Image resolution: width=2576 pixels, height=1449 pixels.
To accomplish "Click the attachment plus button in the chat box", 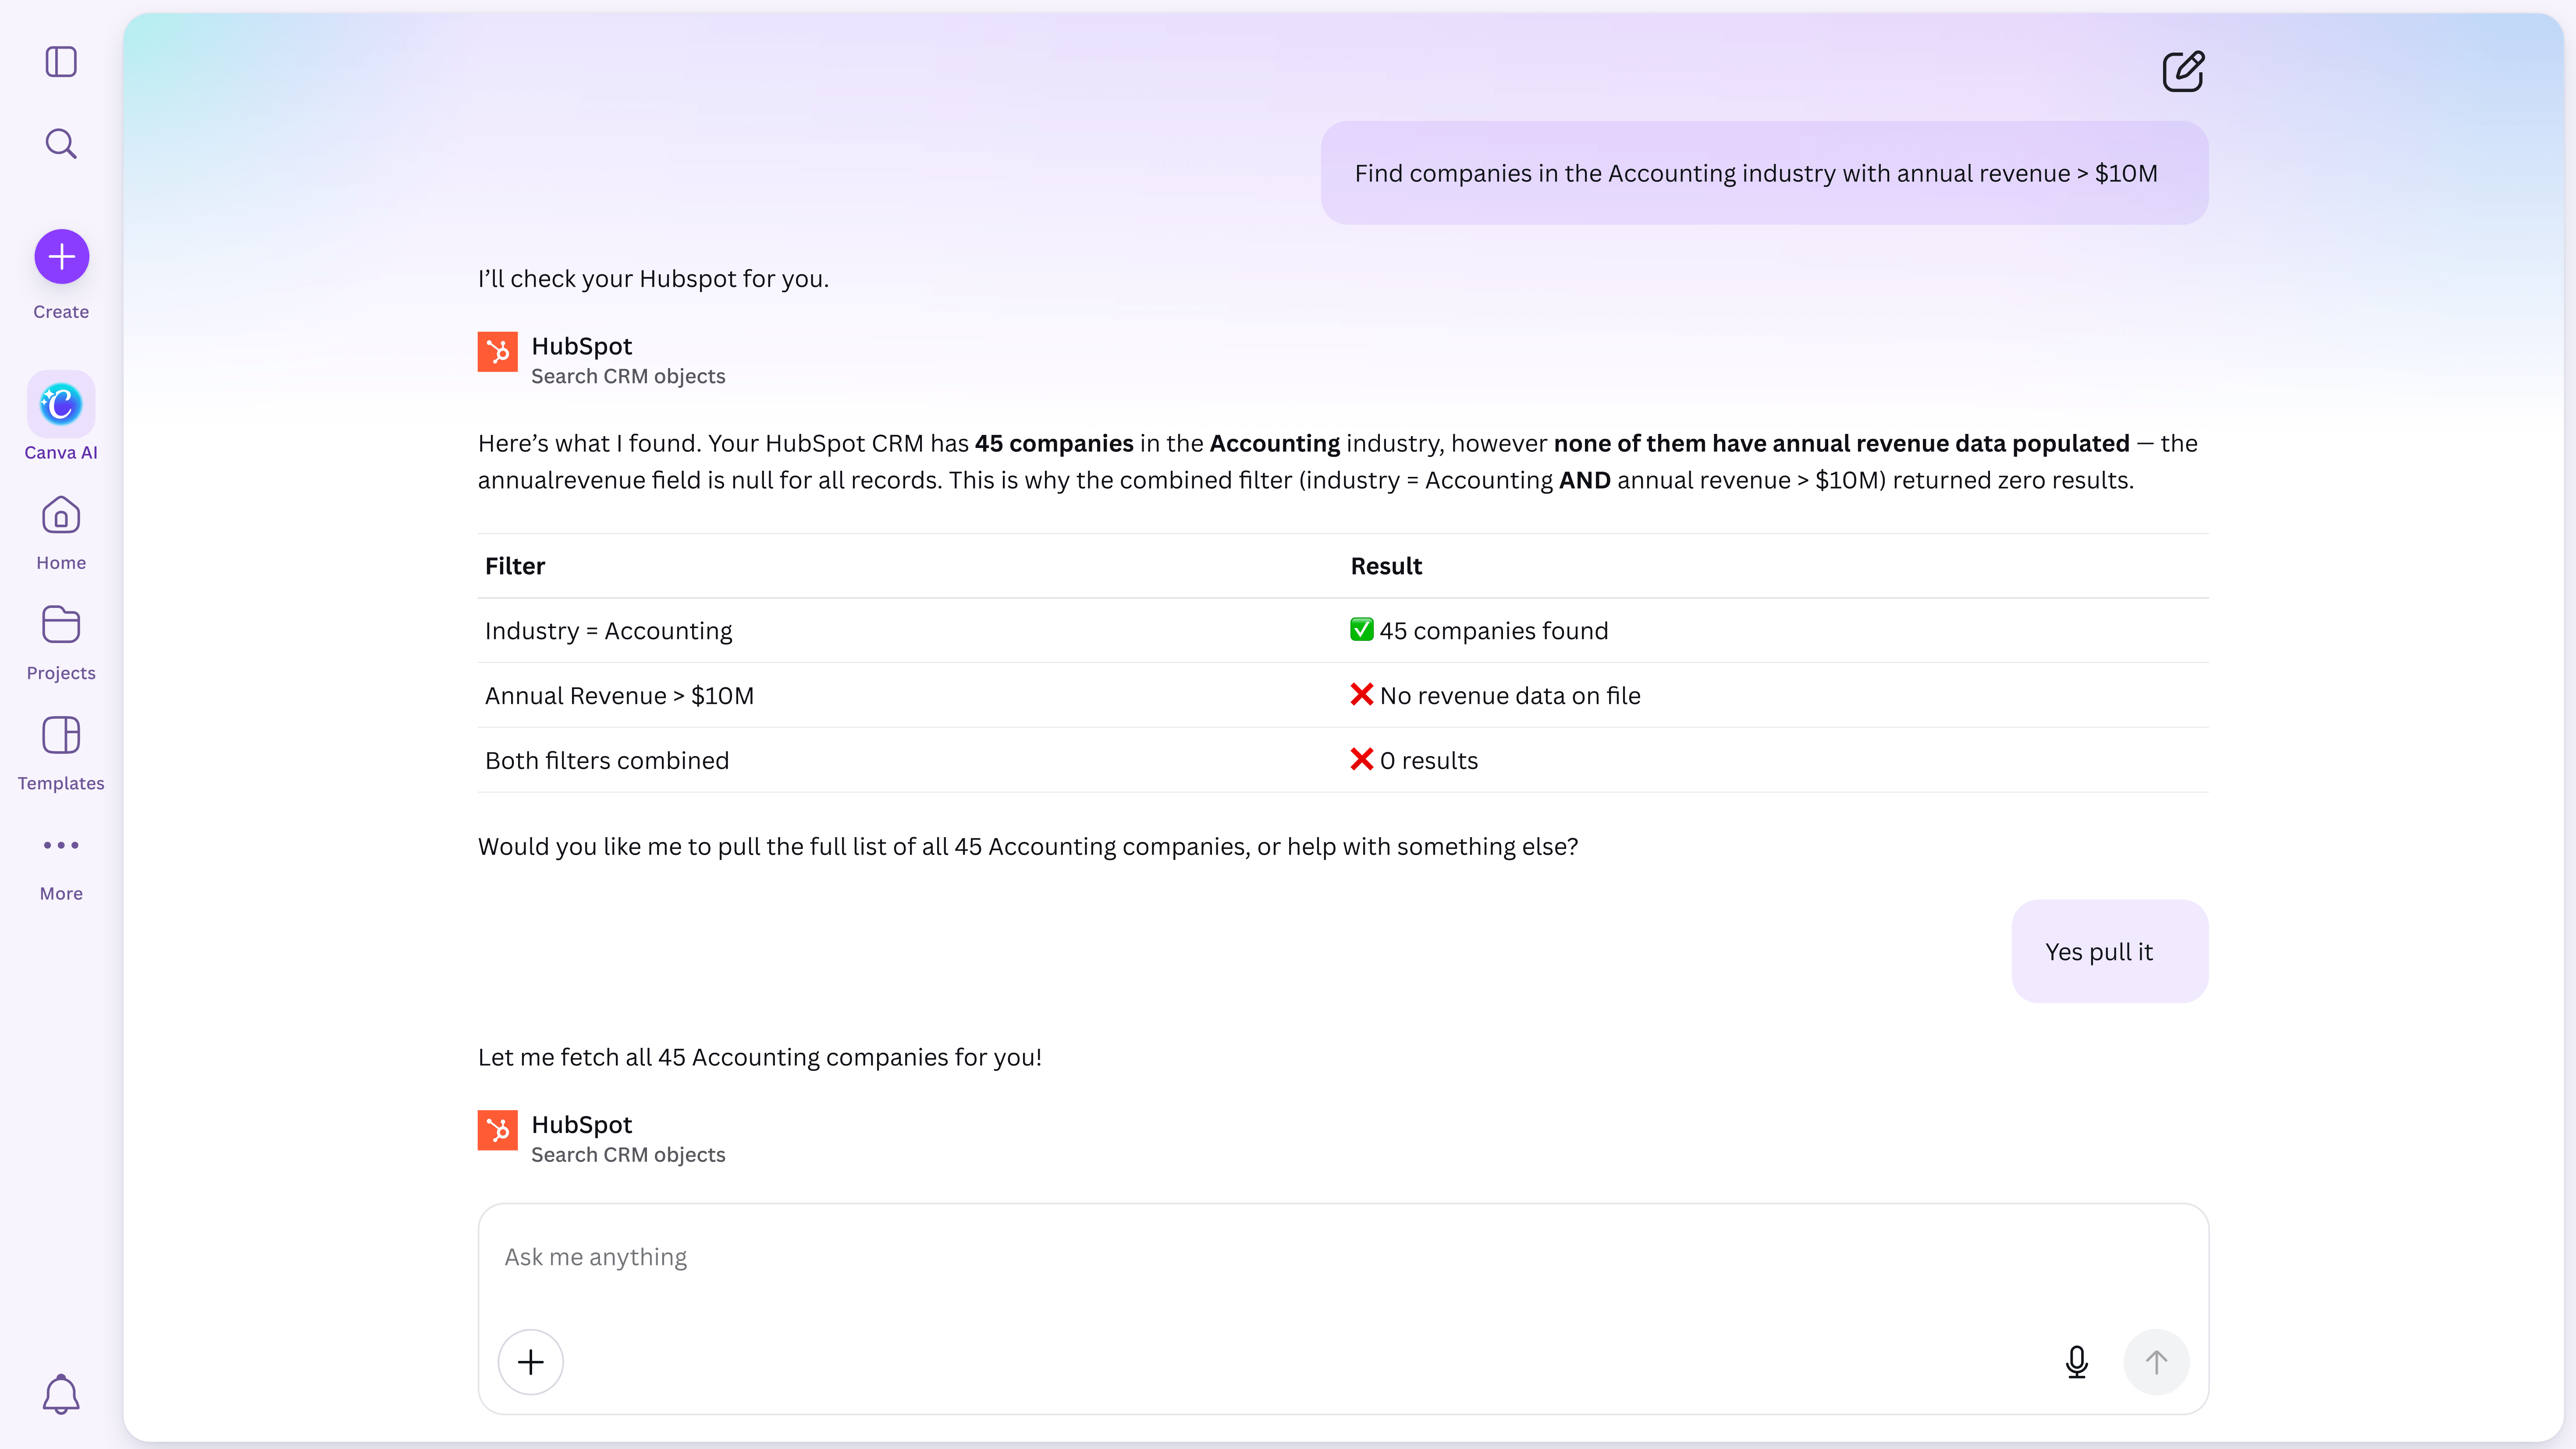I will pos(531,1362).
